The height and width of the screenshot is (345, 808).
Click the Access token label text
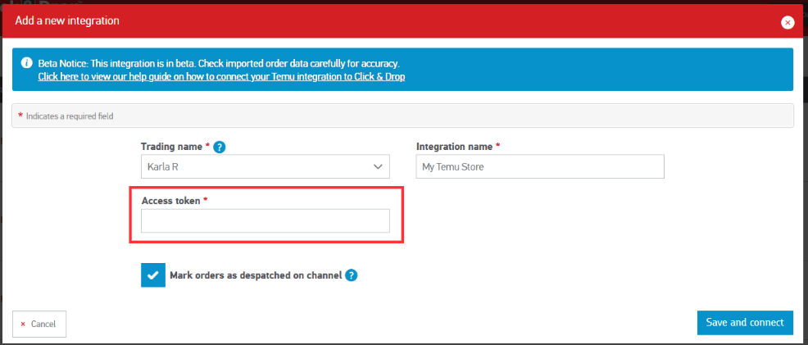coord(170,201)
